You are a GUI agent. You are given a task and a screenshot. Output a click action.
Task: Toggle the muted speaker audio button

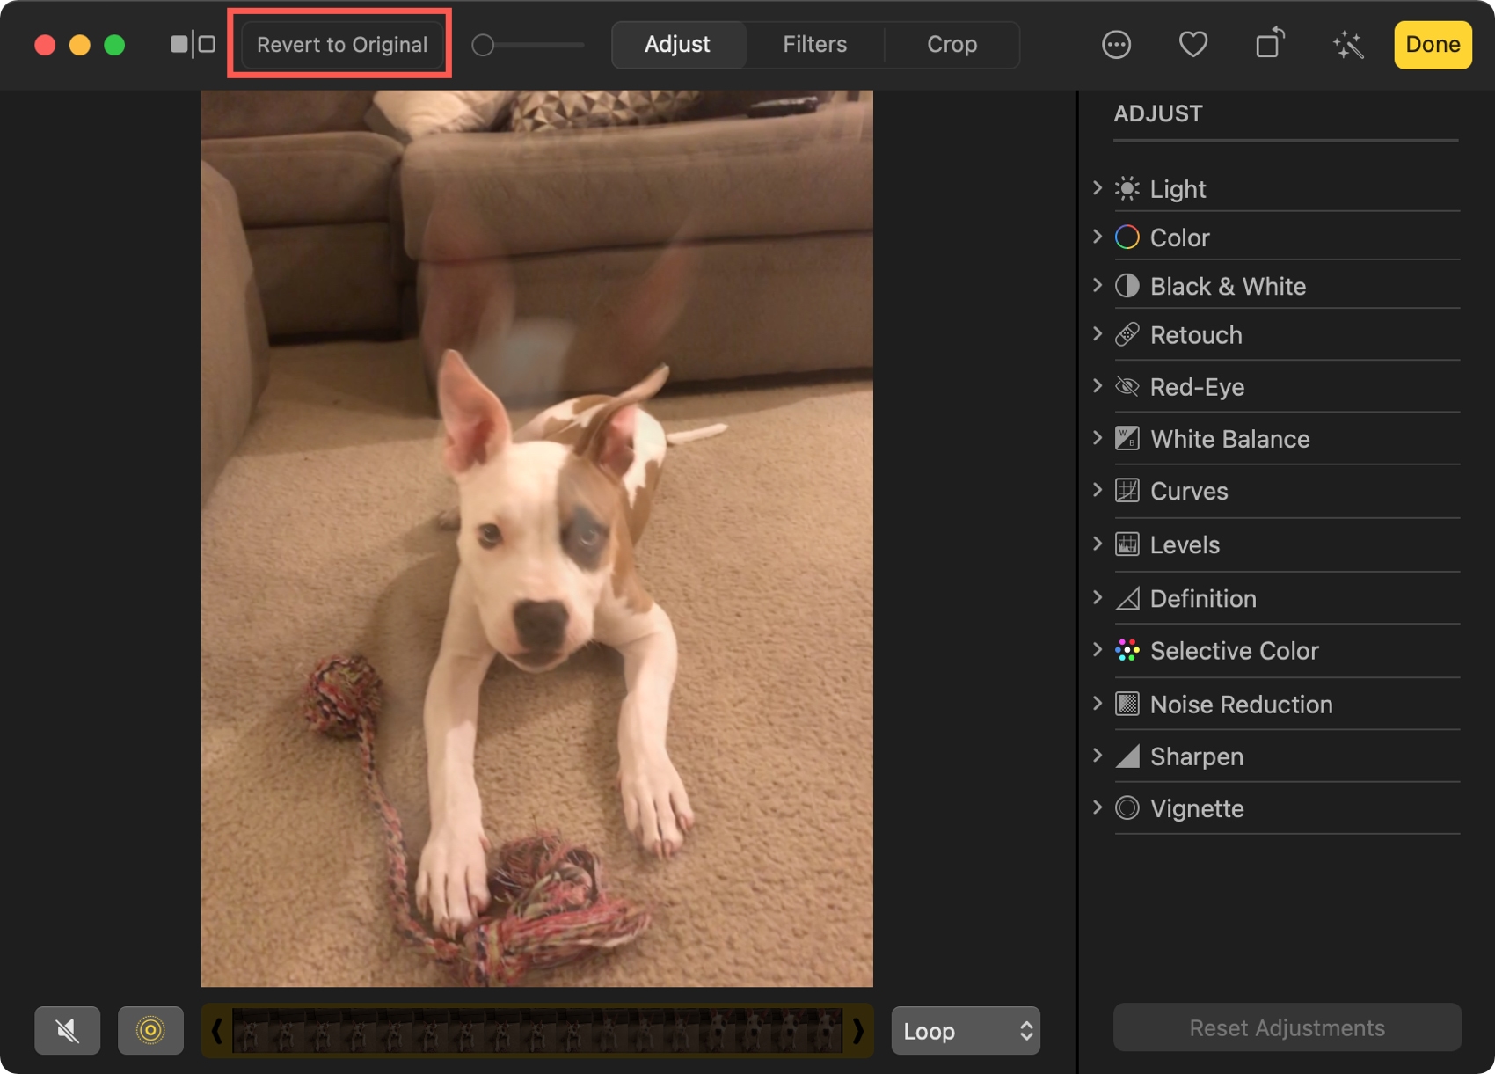click(67, 1030)
